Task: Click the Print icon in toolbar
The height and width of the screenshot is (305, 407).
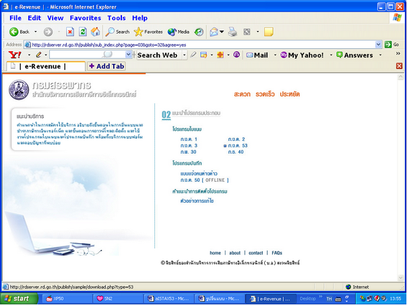Action: click(232, 32)
